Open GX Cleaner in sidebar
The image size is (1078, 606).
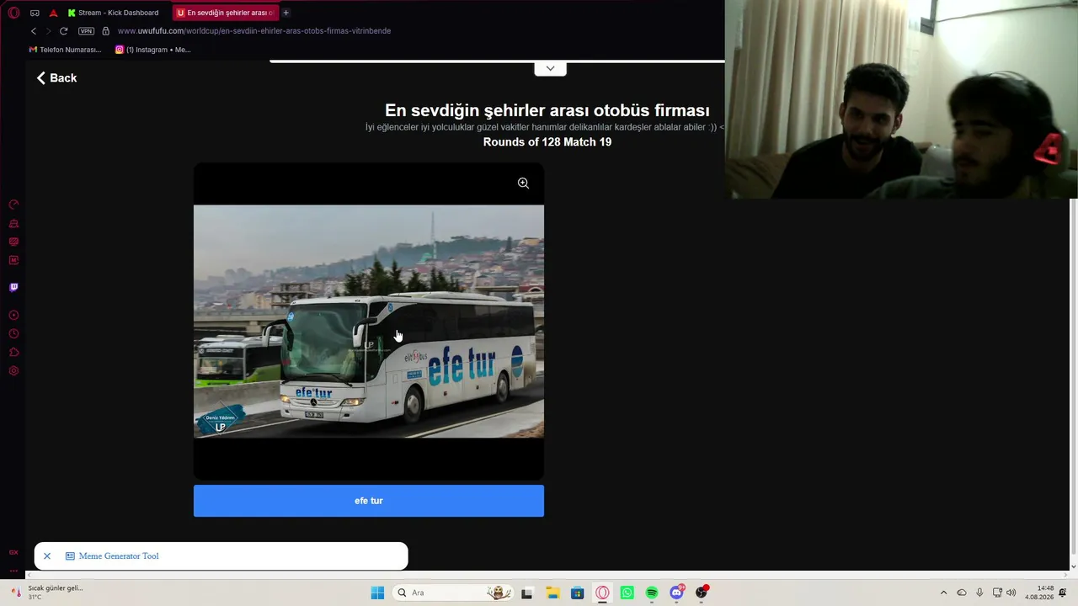coord(13,223)
